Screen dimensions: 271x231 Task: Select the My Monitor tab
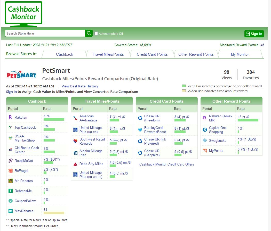[x=240, y=54]
